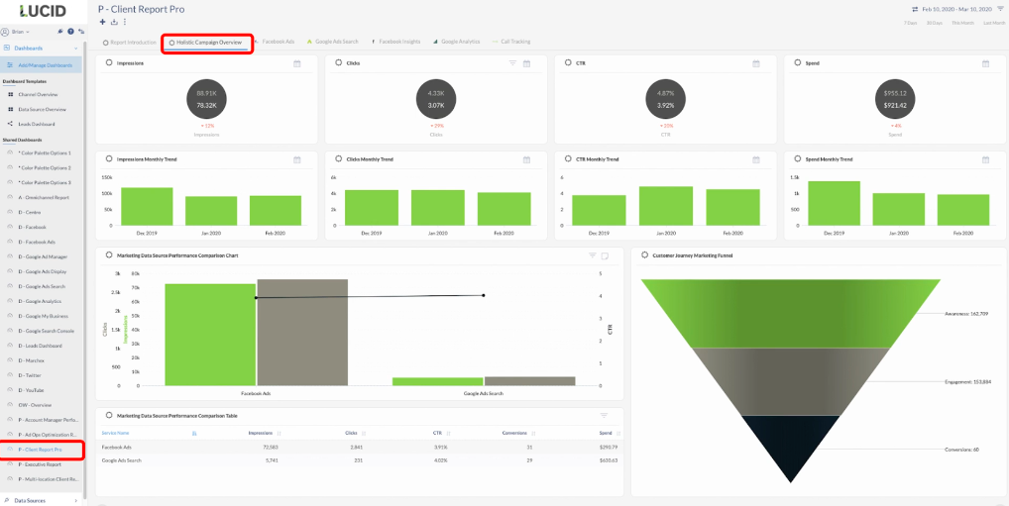Open the Report Introduction tab
Viewport: 1009px width, 506px height.
[x=129, y=42]
